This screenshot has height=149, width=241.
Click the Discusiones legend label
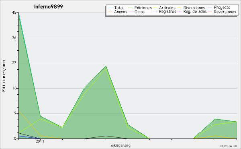194,8
